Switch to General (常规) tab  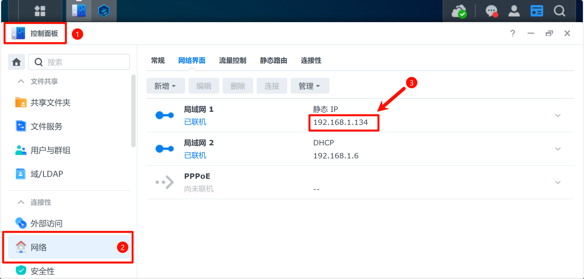point(158,60)
